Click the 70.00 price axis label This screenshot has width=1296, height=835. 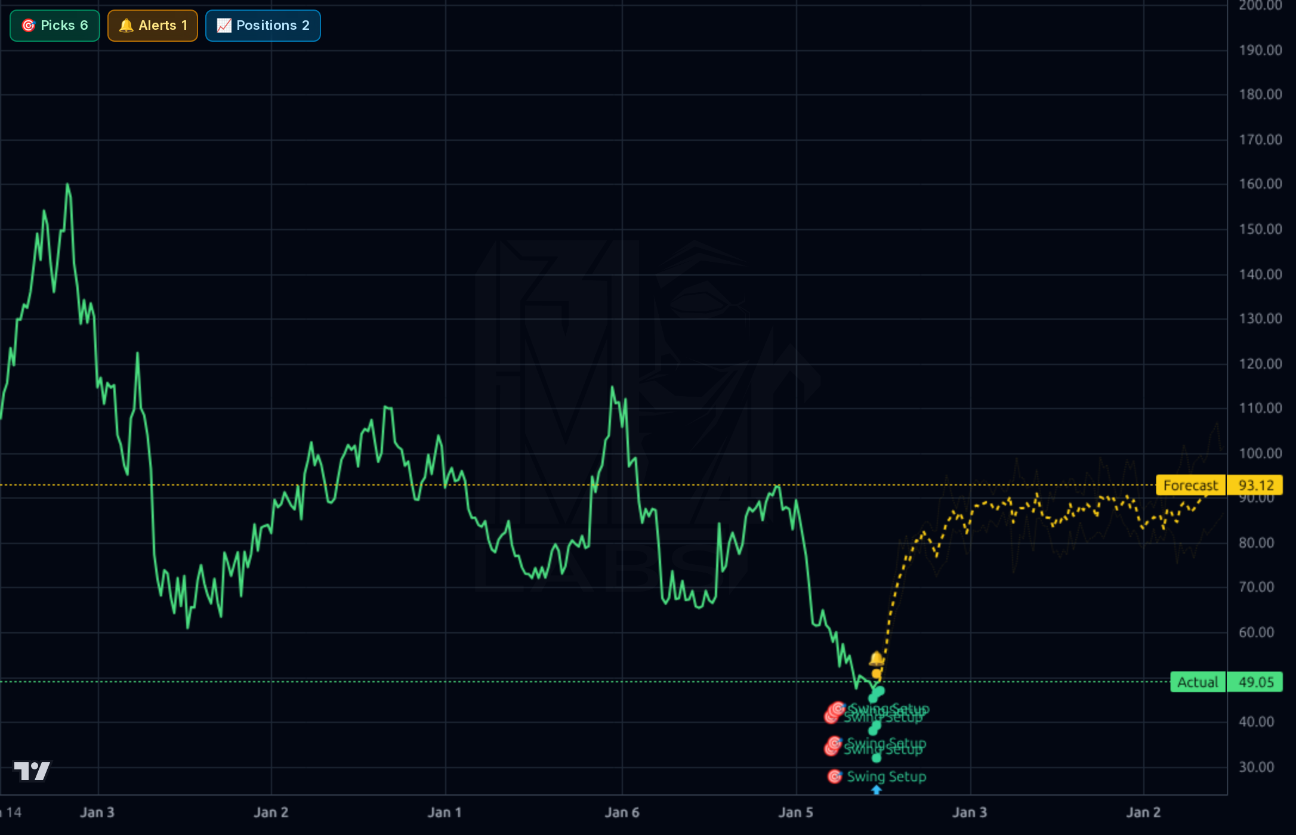1257,587
